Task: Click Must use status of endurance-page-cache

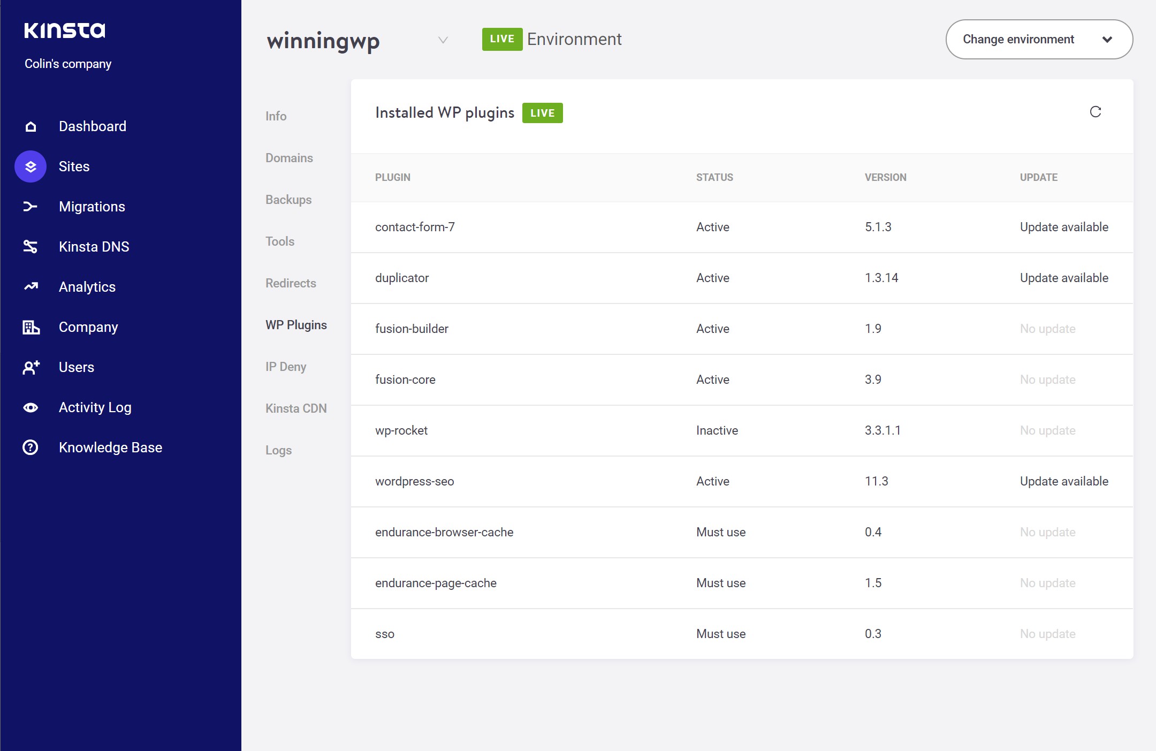Action: (x=721, y=583)
